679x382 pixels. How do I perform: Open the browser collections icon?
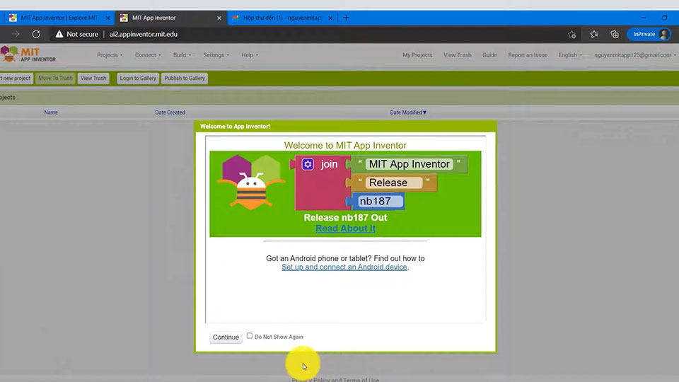(615, 34)
